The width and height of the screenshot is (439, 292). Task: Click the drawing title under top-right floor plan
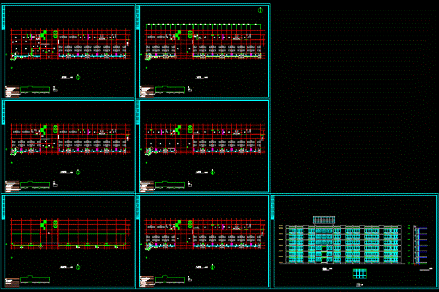tap(202, 77)
